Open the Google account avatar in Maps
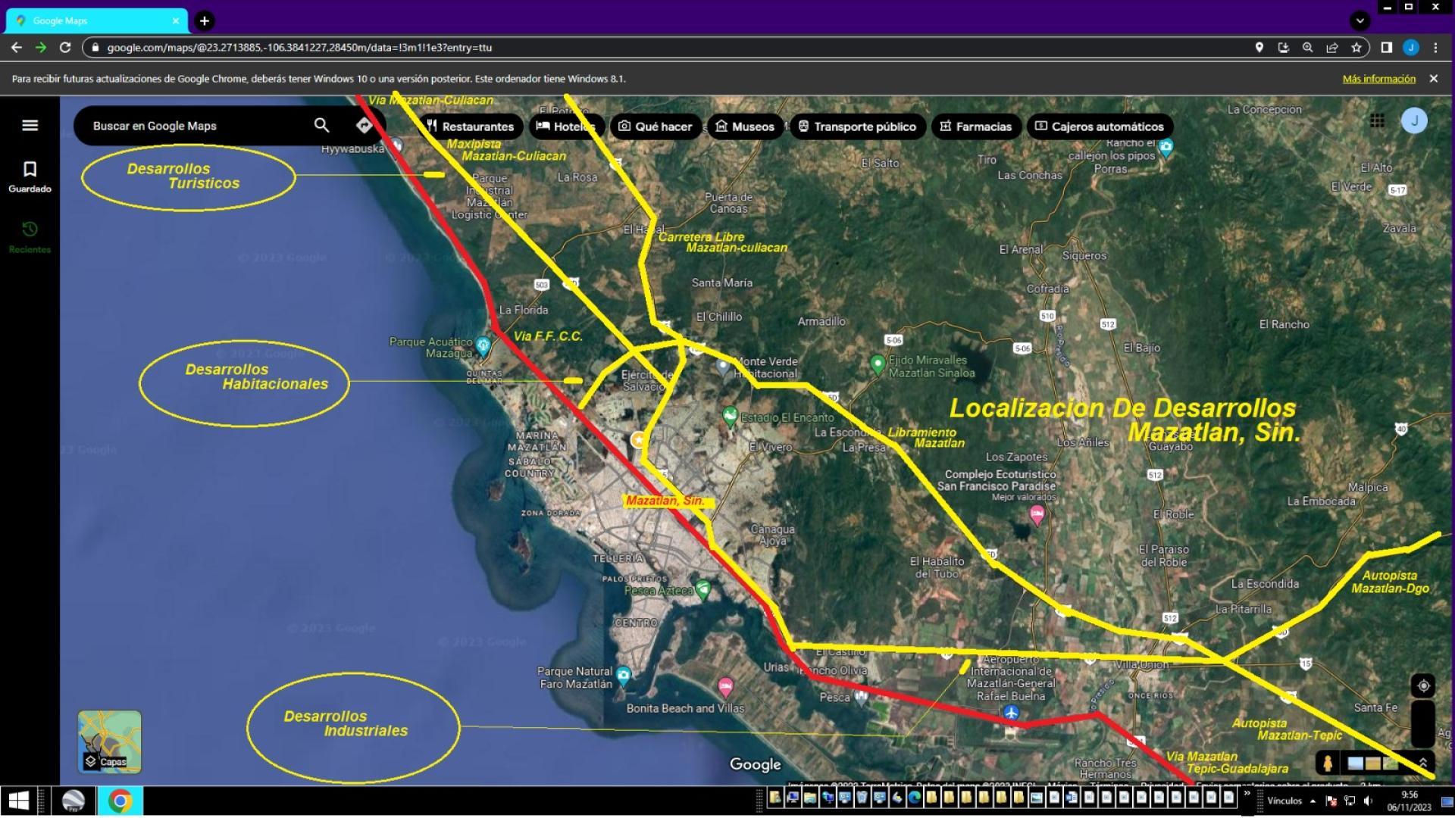Image resolution: width=1455 pixels, height=818 pixels. (x=1414, y=120)
